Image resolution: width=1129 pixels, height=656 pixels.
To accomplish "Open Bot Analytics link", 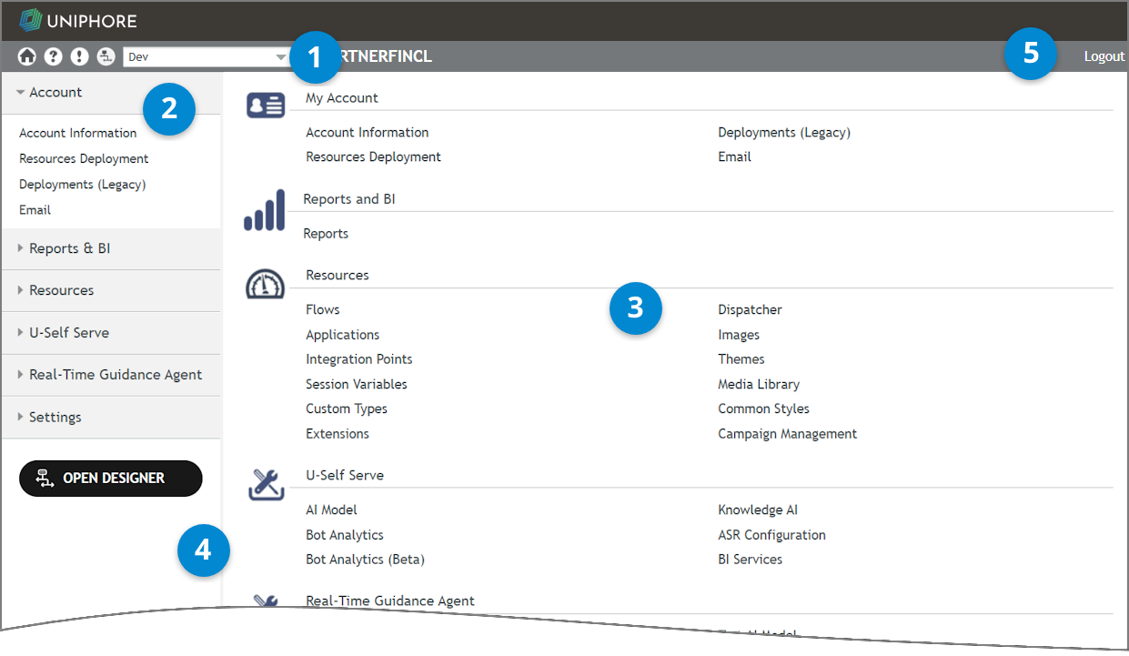I will pos(345,535).
